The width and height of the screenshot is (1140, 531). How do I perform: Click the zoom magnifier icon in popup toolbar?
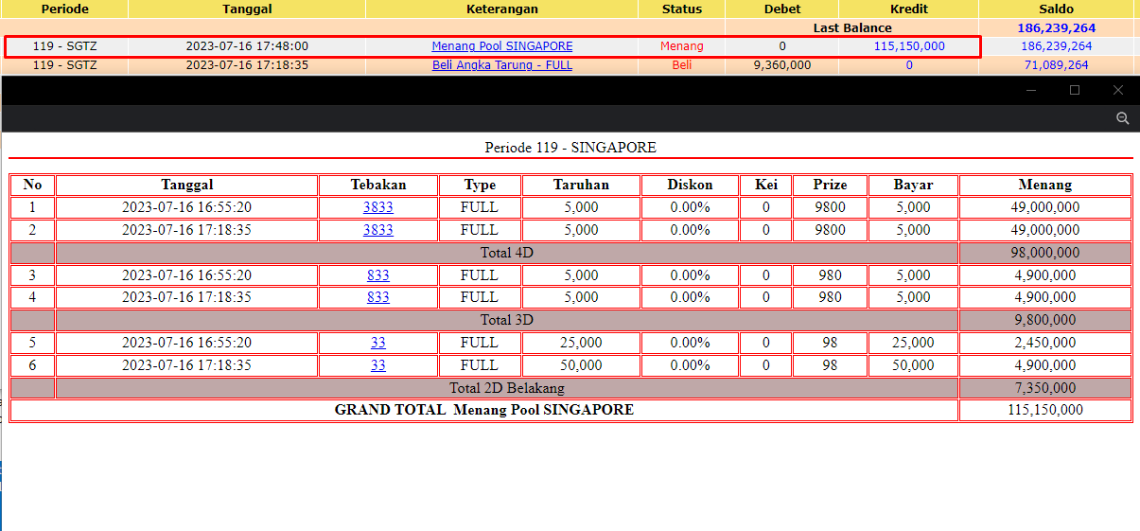pos(1123,118)
